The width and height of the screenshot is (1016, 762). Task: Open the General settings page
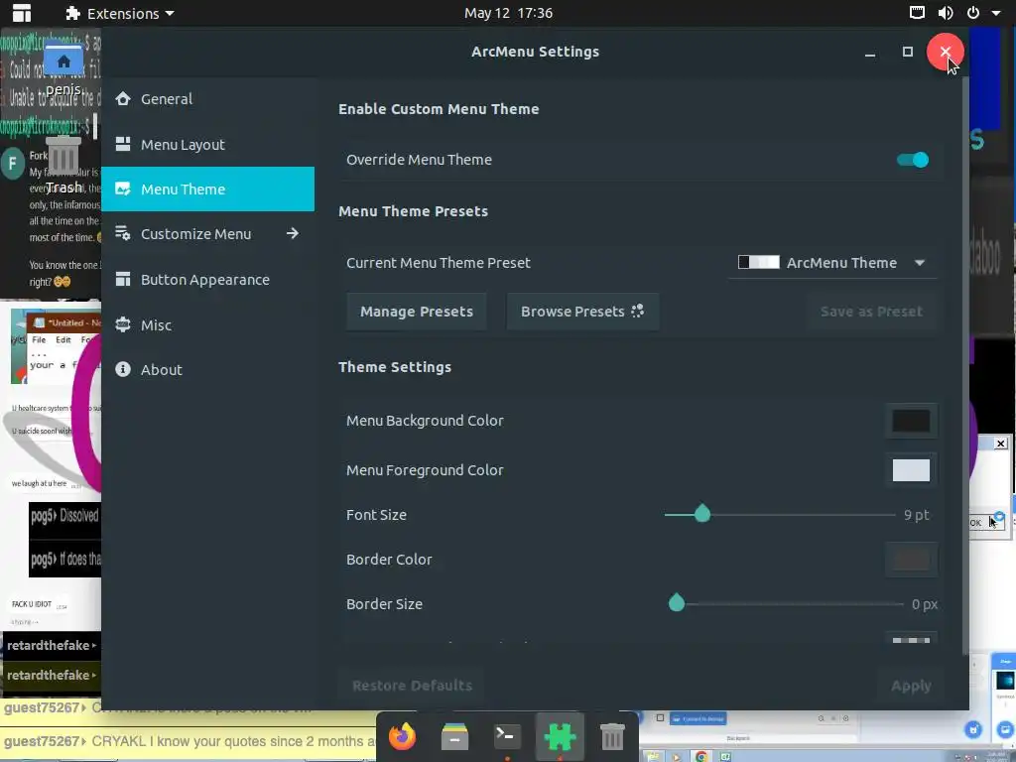tap(207, 99)
